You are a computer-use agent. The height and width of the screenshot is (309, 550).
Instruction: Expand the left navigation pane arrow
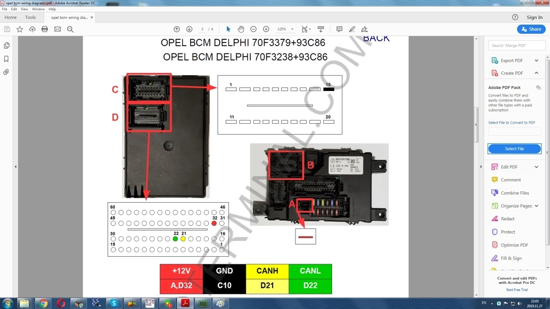(15, 167)
